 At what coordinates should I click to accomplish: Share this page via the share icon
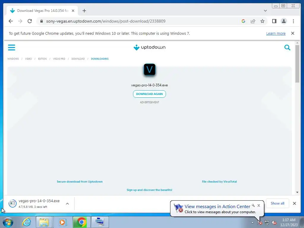[x=253, y=21]
